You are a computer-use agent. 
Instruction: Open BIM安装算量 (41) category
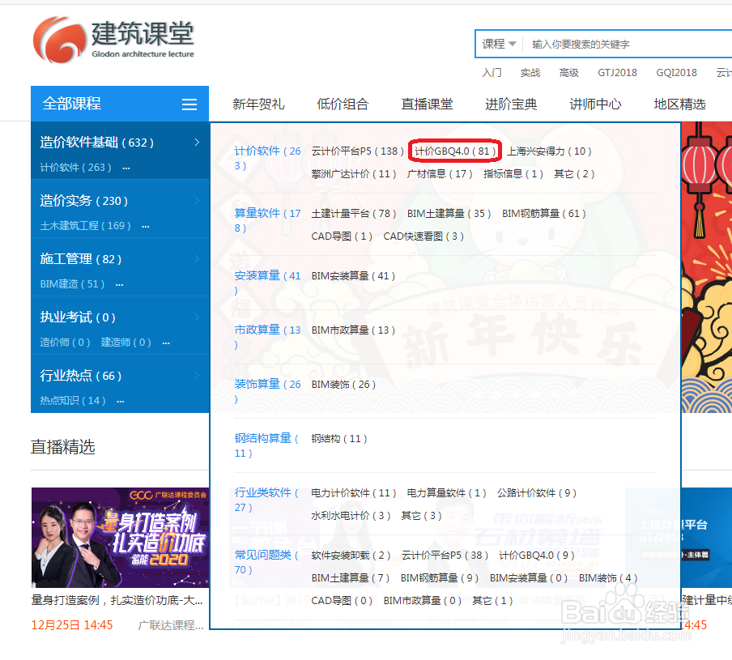[x=353, y=276]
